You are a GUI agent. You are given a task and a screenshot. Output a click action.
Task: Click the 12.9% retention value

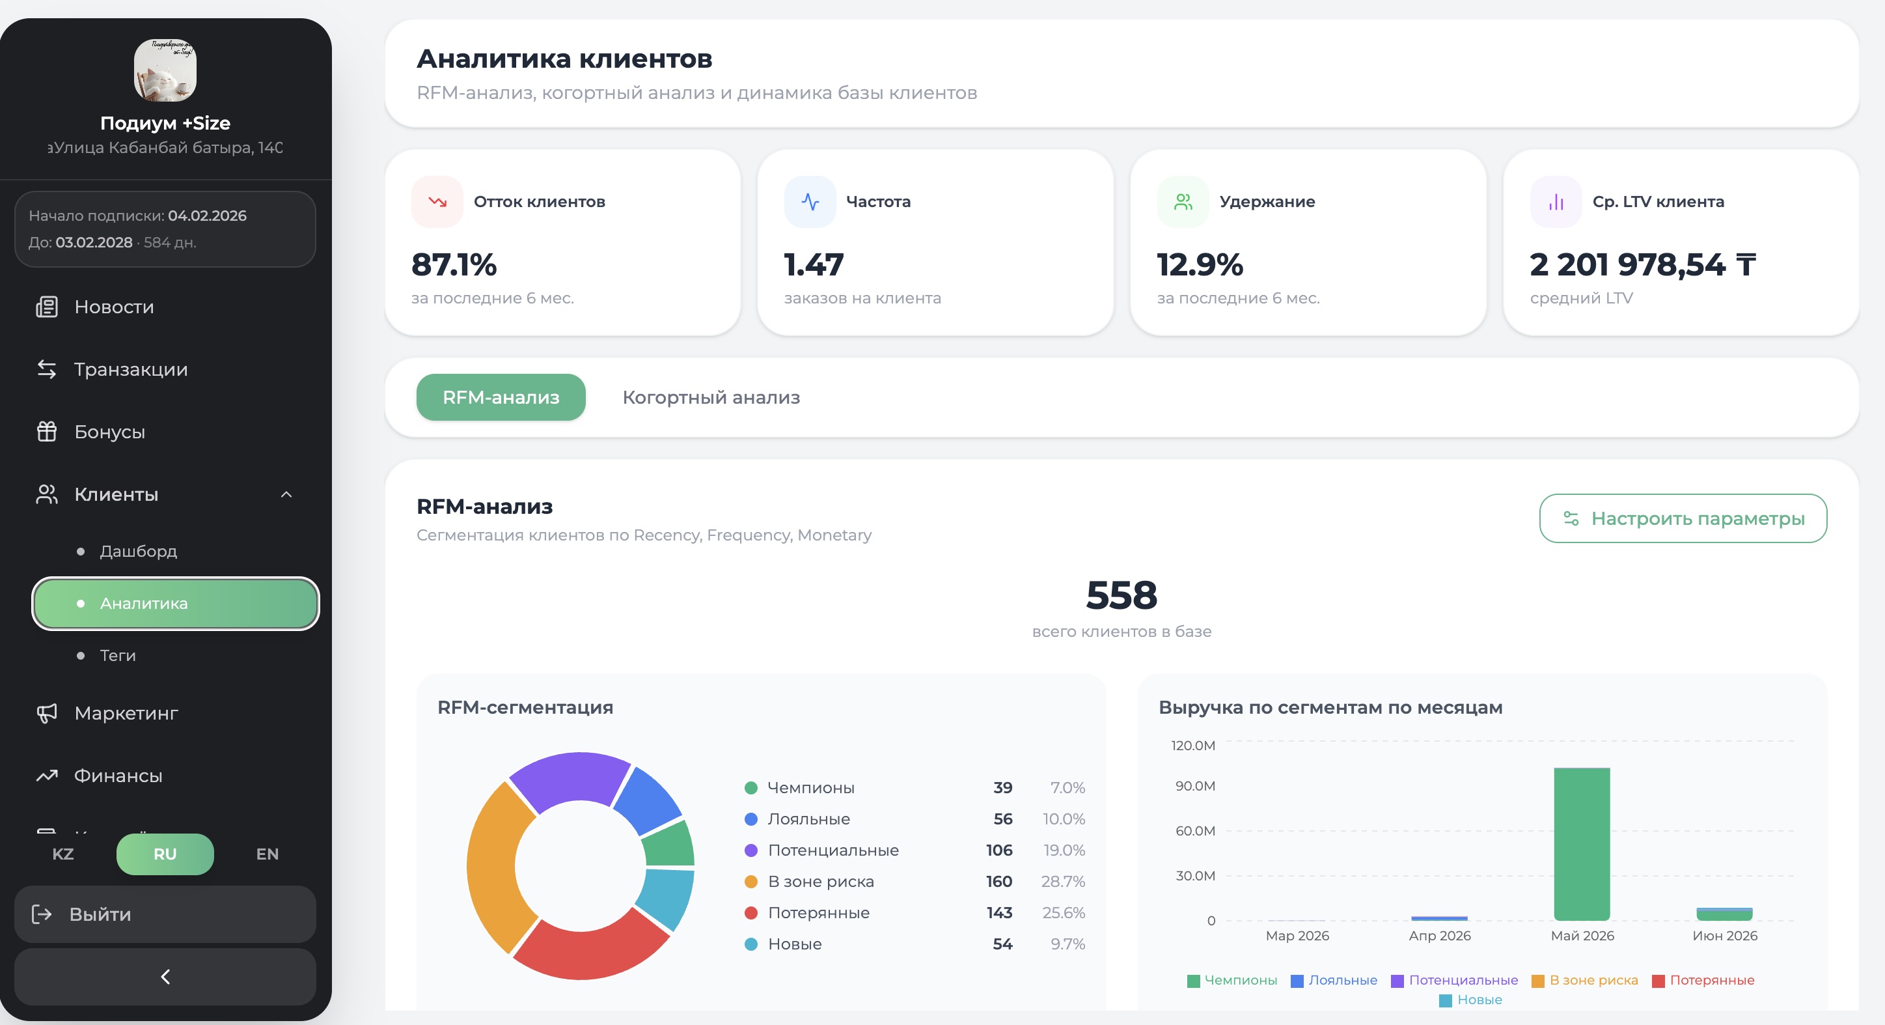pos(1200,264)
